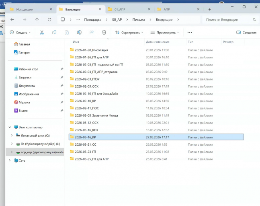Open Документы quick access
The height and width of the screenshot is (206, 260).
coord(25,86)
